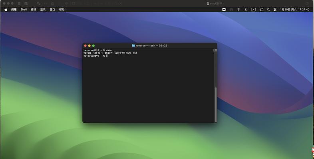Screen dimensions: 314x159
Task: Open the 帮助 menu
Action: 62,10
